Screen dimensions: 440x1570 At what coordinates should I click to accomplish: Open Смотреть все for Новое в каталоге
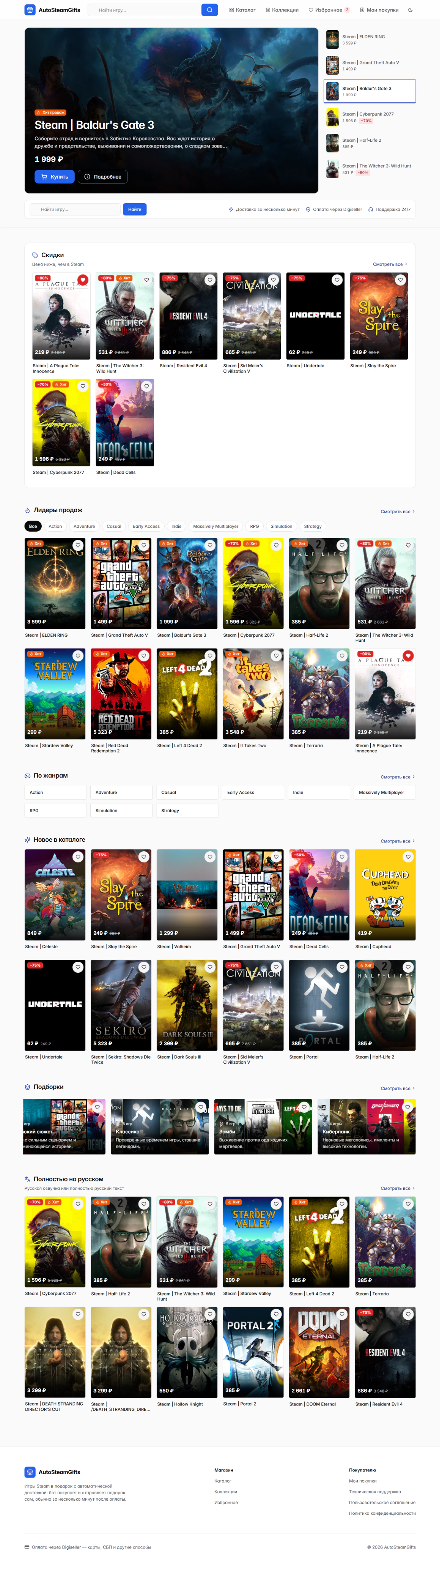[398, 841]
